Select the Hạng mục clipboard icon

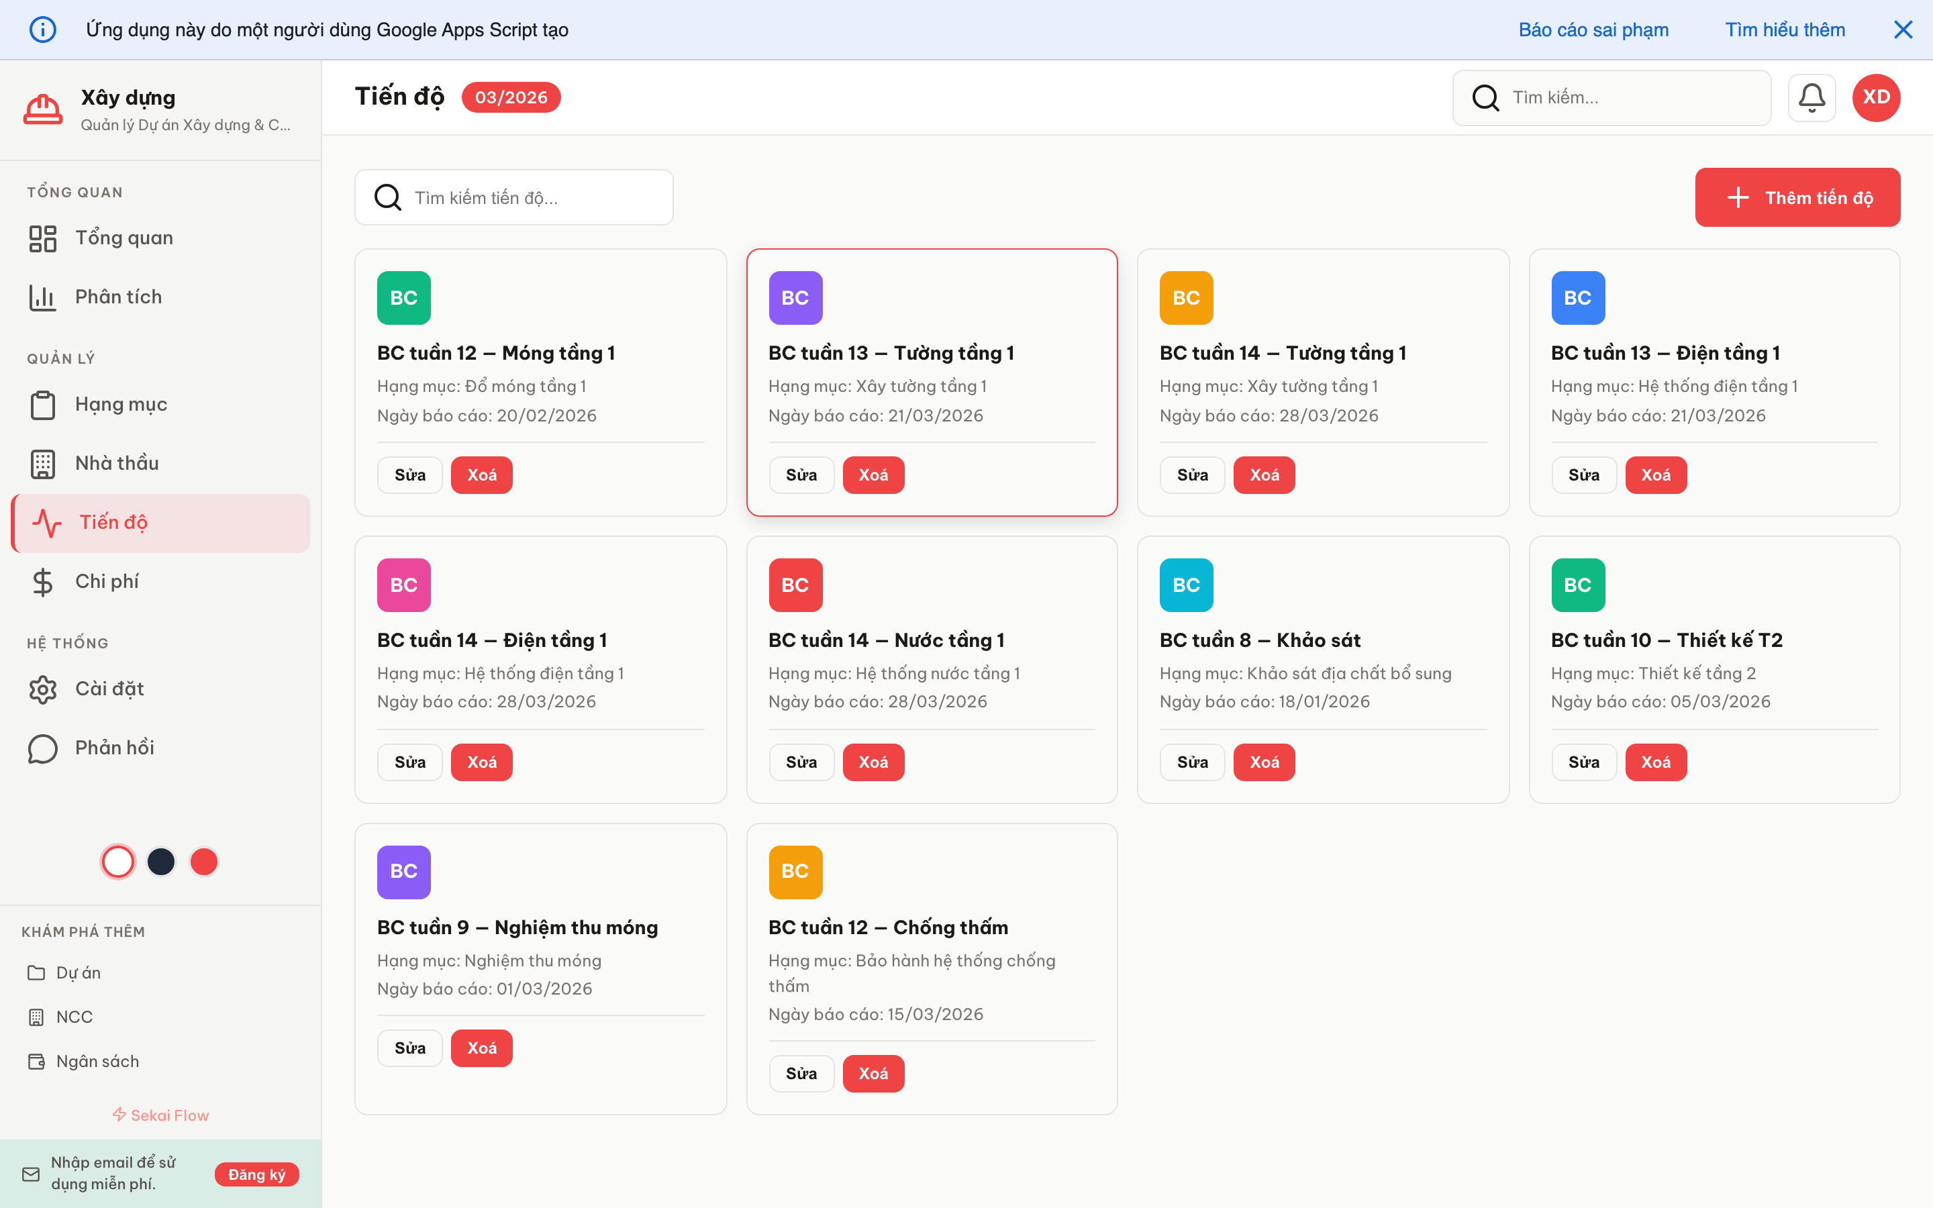(x=42, y=404)
